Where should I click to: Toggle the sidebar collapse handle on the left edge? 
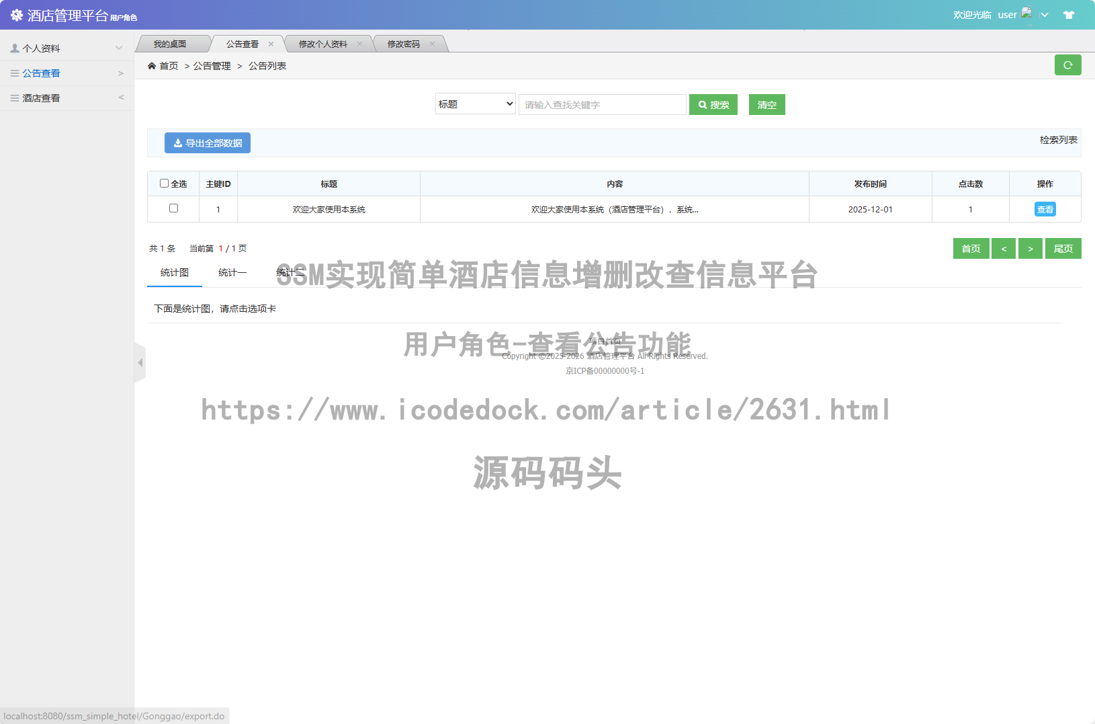[x=140, y=362]
